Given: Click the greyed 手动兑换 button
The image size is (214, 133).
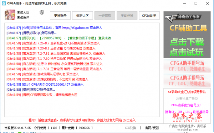Looking at the screenshot, I should [x=127, y=16].
